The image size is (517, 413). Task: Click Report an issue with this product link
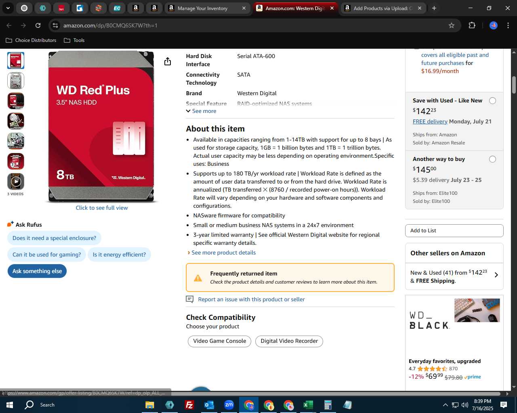(251, 299)
